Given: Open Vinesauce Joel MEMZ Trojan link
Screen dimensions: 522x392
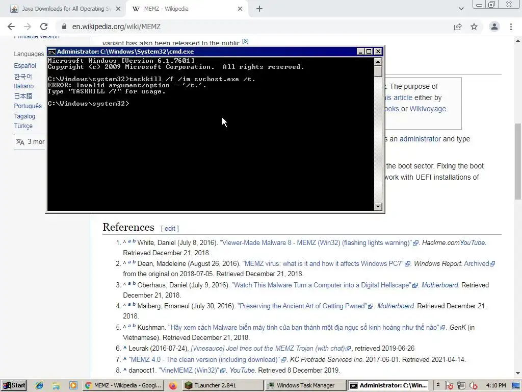Looking at the screenshot, I should pyautogui.click(x=268, y=349).
